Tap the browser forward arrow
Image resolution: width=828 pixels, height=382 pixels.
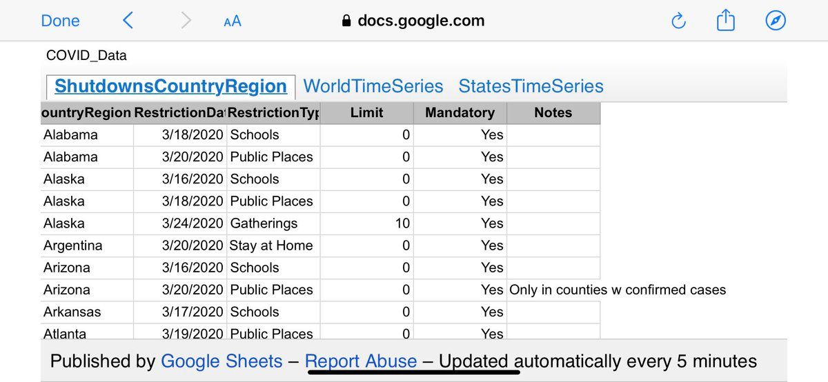(186, 21)
